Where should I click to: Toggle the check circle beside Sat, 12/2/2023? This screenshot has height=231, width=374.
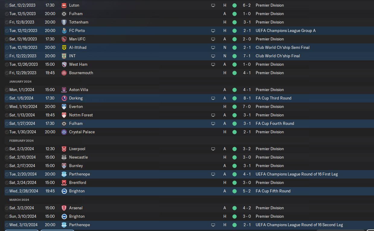click(7, 5)
